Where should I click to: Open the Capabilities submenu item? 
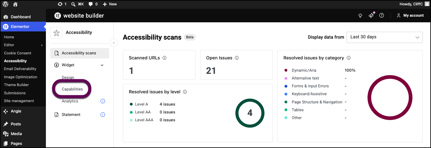72,89
